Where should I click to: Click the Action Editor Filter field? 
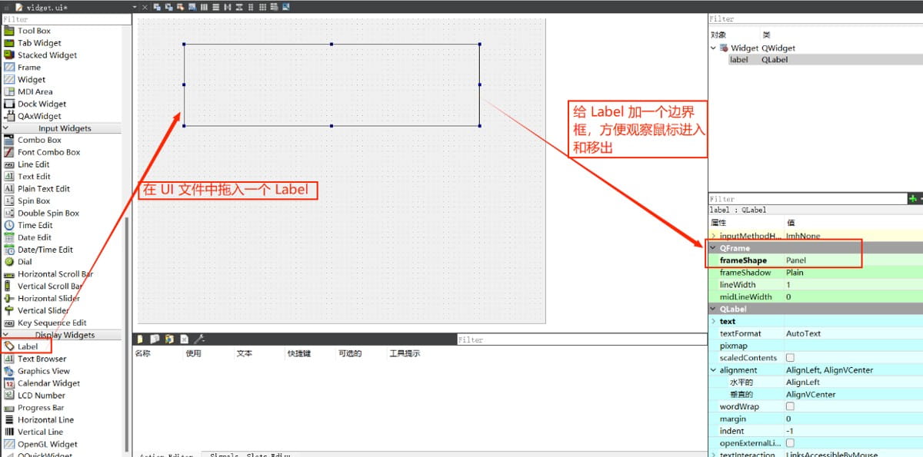(x=581, y=339)
